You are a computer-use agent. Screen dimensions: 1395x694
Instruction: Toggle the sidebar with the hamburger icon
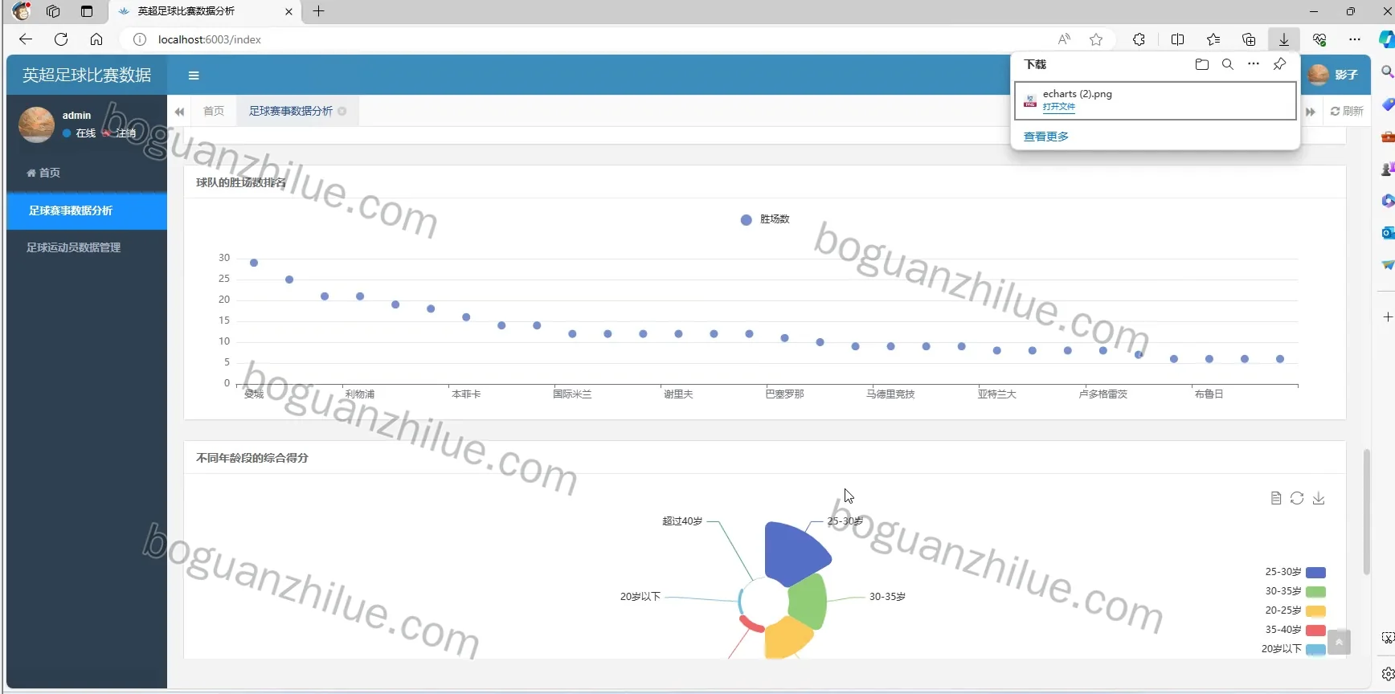click(x=194, y=76)
